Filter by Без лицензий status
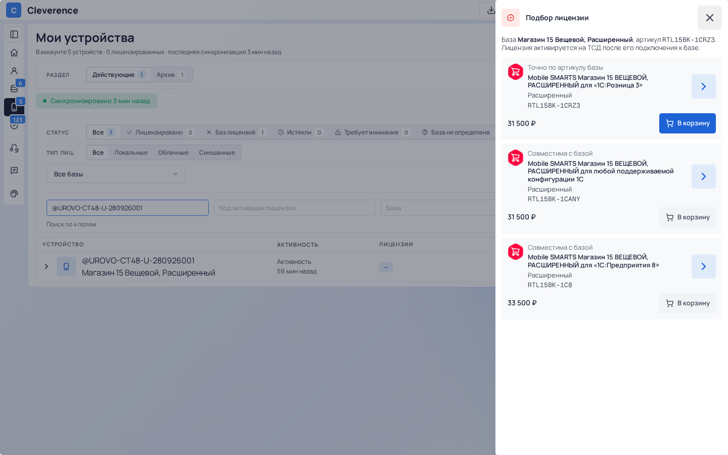Screen dimensions: 728x455 (236, 132)
